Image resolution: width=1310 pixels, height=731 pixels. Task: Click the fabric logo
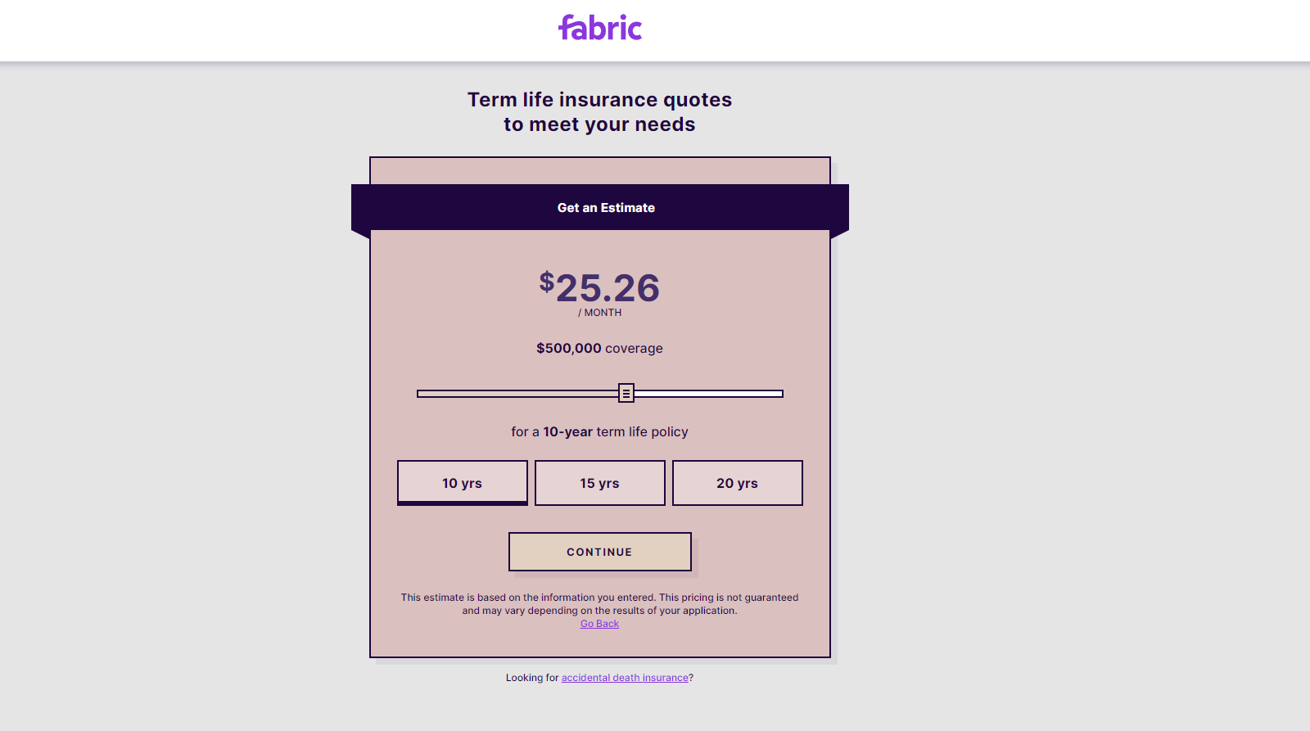(x=599, y=28)
